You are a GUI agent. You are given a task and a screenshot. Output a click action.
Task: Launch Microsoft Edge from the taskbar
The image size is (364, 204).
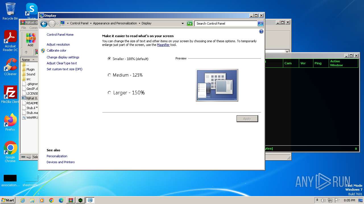[61, 200]
